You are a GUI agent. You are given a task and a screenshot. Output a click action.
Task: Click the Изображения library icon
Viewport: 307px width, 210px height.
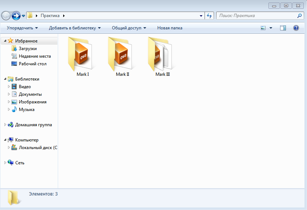14,102
